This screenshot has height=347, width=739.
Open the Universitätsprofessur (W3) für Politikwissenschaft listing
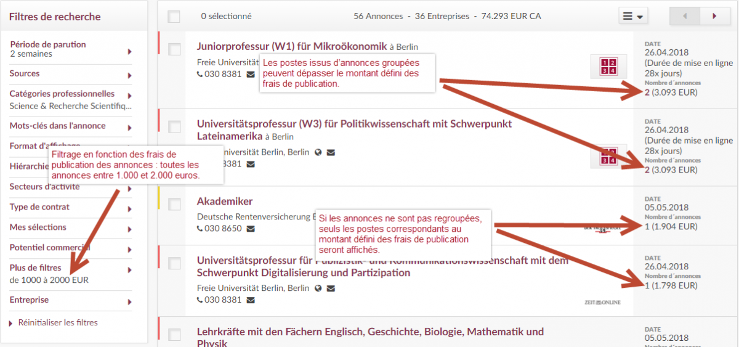pyautogui.click(x=354, y=130)
